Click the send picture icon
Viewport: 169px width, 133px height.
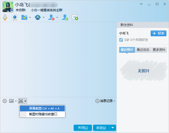[x=11, y=101]
